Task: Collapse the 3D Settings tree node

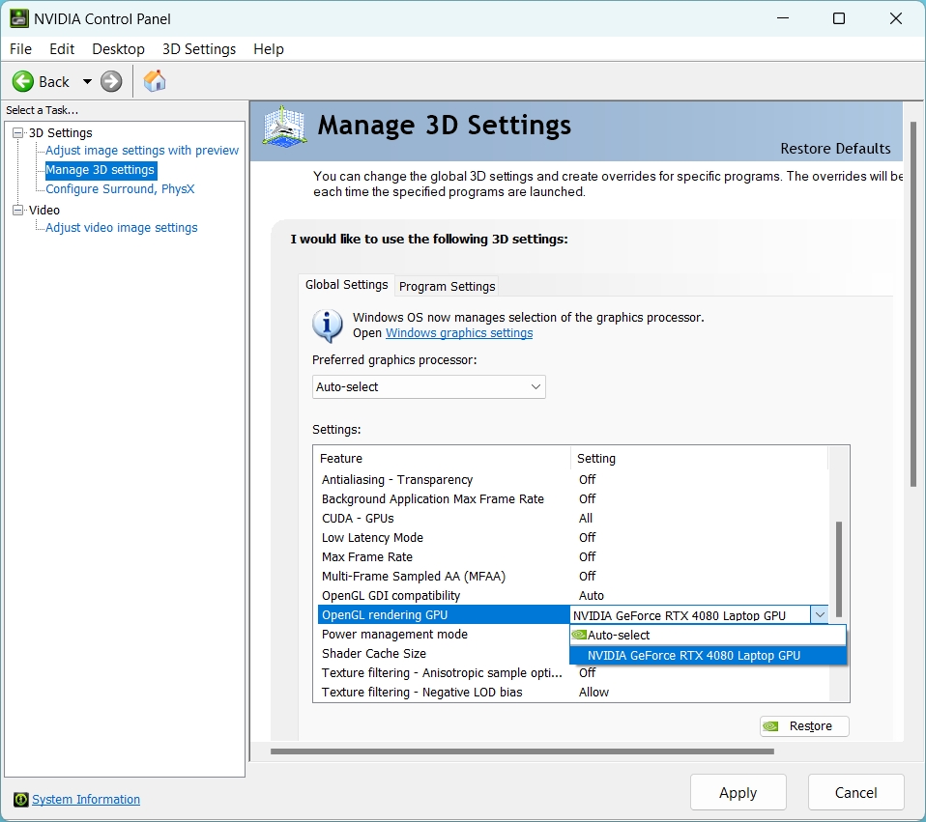Action: 18,133
